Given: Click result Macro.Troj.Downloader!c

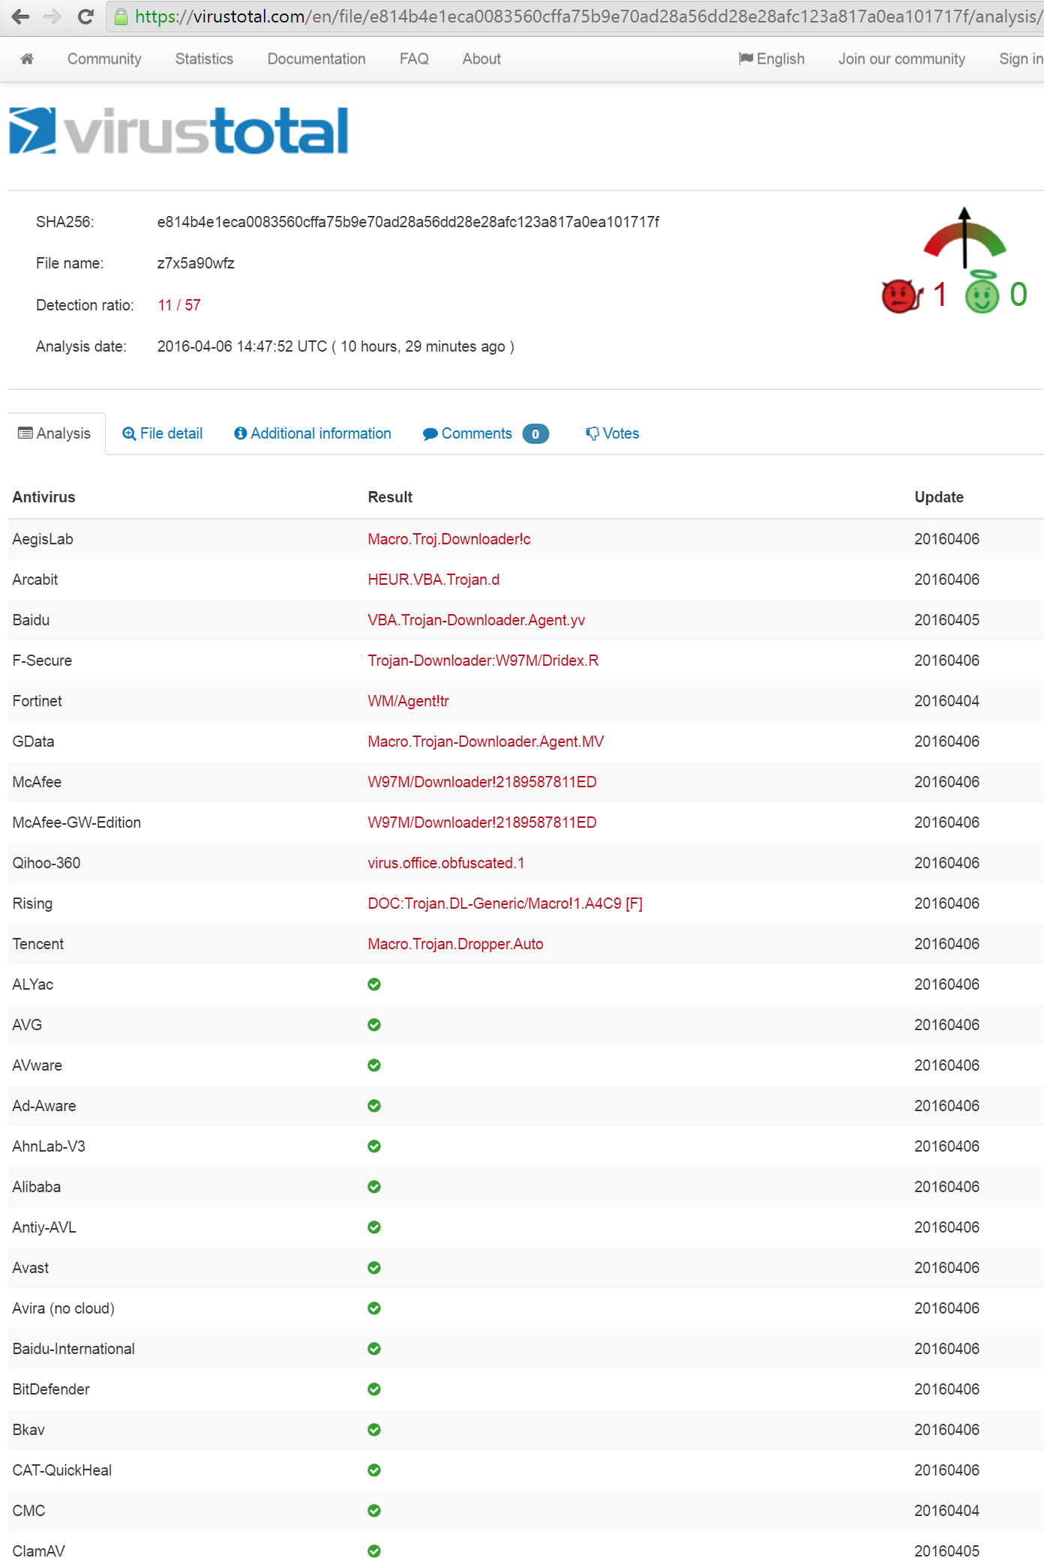Looking at the screenshot, I should (x=449, y=539).
